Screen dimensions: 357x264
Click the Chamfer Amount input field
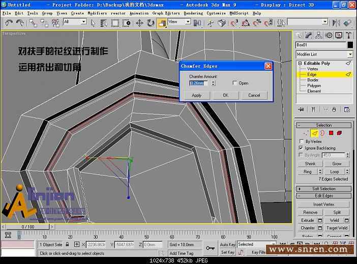(x=199, y=83)
